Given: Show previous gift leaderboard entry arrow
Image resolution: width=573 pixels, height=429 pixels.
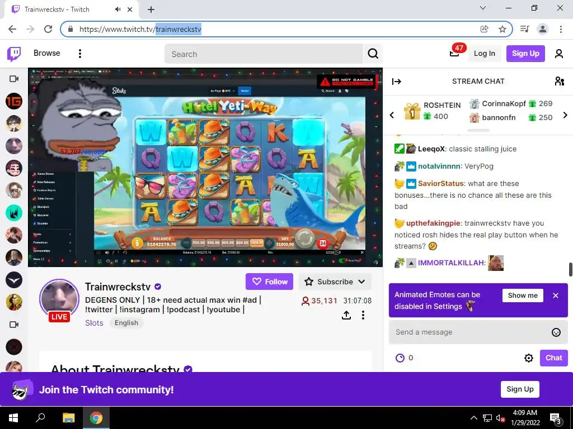Looking at the screenshot, I should click(x=392, y=115).
